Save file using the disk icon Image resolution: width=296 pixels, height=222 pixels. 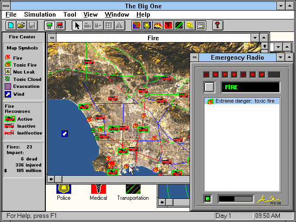pos(32,25)
